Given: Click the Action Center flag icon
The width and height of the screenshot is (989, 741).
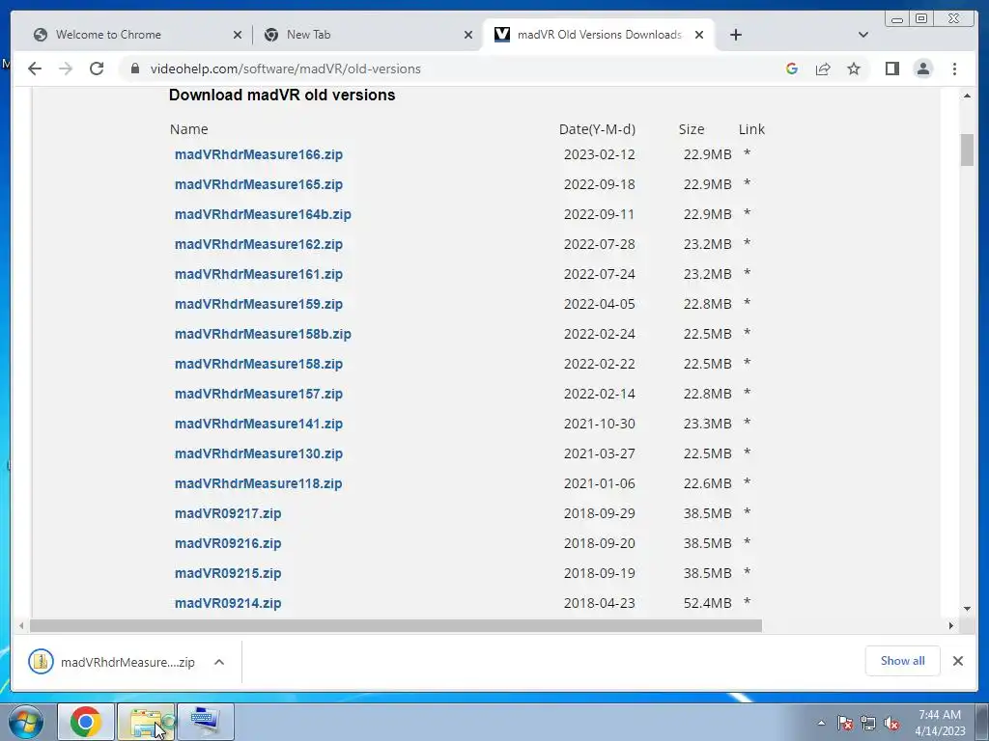Looking at the screenshot, I should pos(845,724).
